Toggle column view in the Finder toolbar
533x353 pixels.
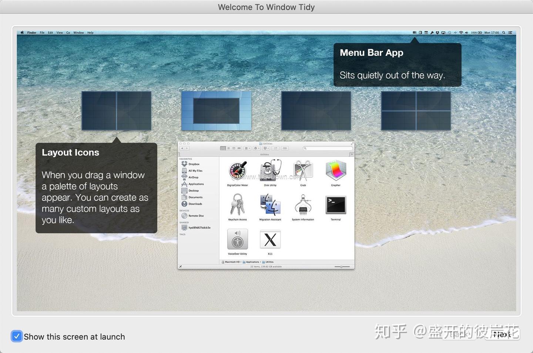point(234,148)
